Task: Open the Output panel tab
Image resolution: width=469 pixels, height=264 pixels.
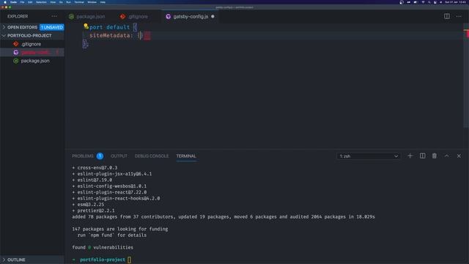Action: pyautogui.click(x=119, y=156)
